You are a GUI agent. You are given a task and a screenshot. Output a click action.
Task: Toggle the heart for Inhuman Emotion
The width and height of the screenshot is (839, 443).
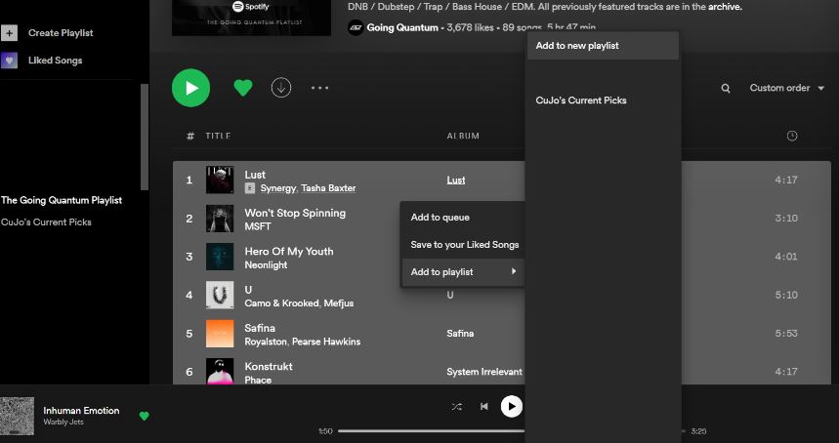click(x=144, y=416)
